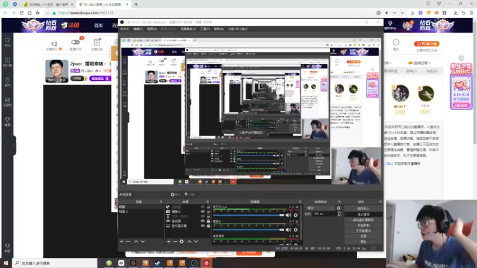Open 设置 button in OBS controls
The image size is (477, 268).
(363, 236)
